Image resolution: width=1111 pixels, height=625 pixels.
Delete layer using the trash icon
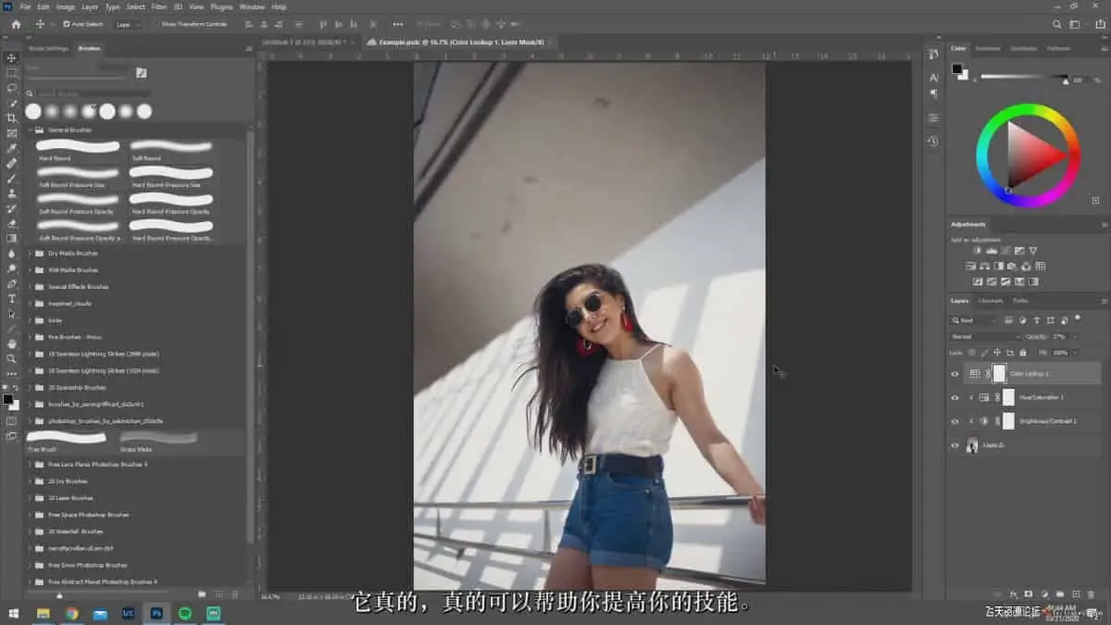[x=1091, y=594]
